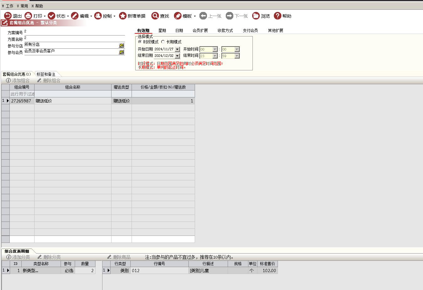This screenshot has height=290, width=423.
Task: Click the 下一张 right-arrow icon
Action: [x=230, y=16]
